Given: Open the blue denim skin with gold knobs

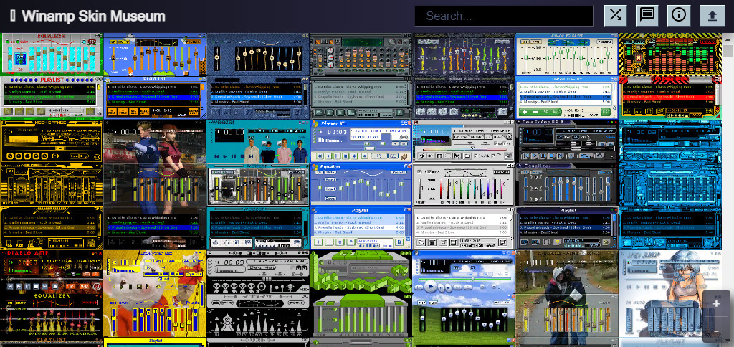Looking at the screenshot, I should pyautogui.click(x=257, y=76).
